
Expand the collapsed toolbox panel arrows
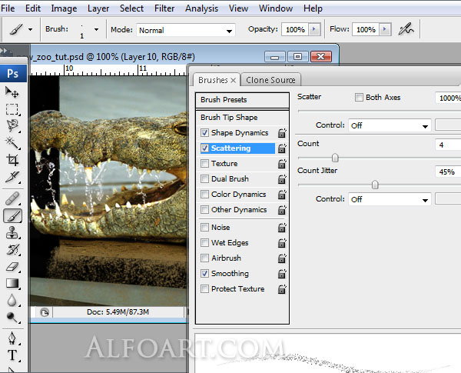tap(4, 51)
